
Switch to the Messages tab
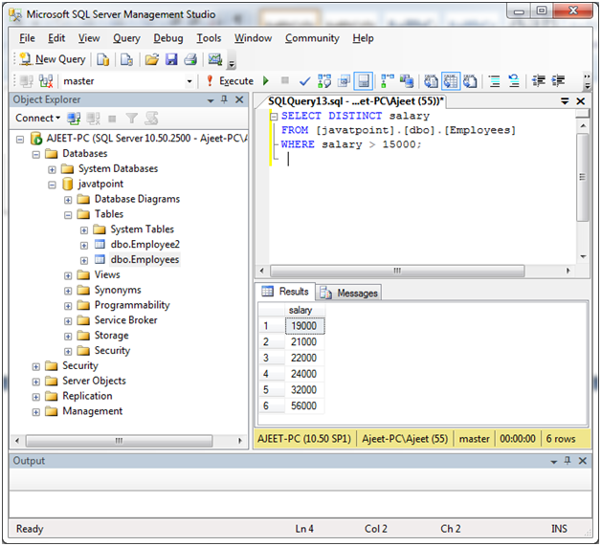pos(348,293)
